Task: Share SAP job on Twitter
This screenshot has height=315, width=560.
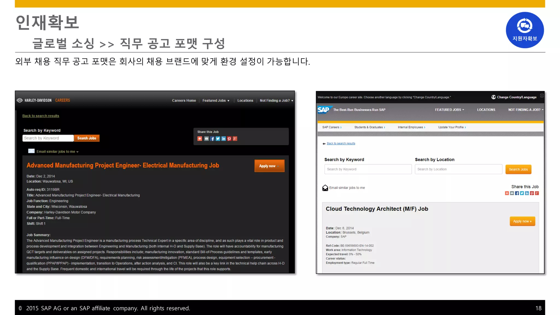Action: pos(522,193)
